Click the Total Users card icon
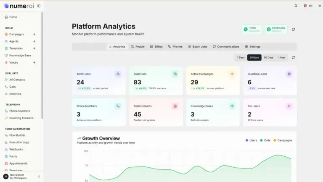The image size is (323, 182). (x=118, y=74)
